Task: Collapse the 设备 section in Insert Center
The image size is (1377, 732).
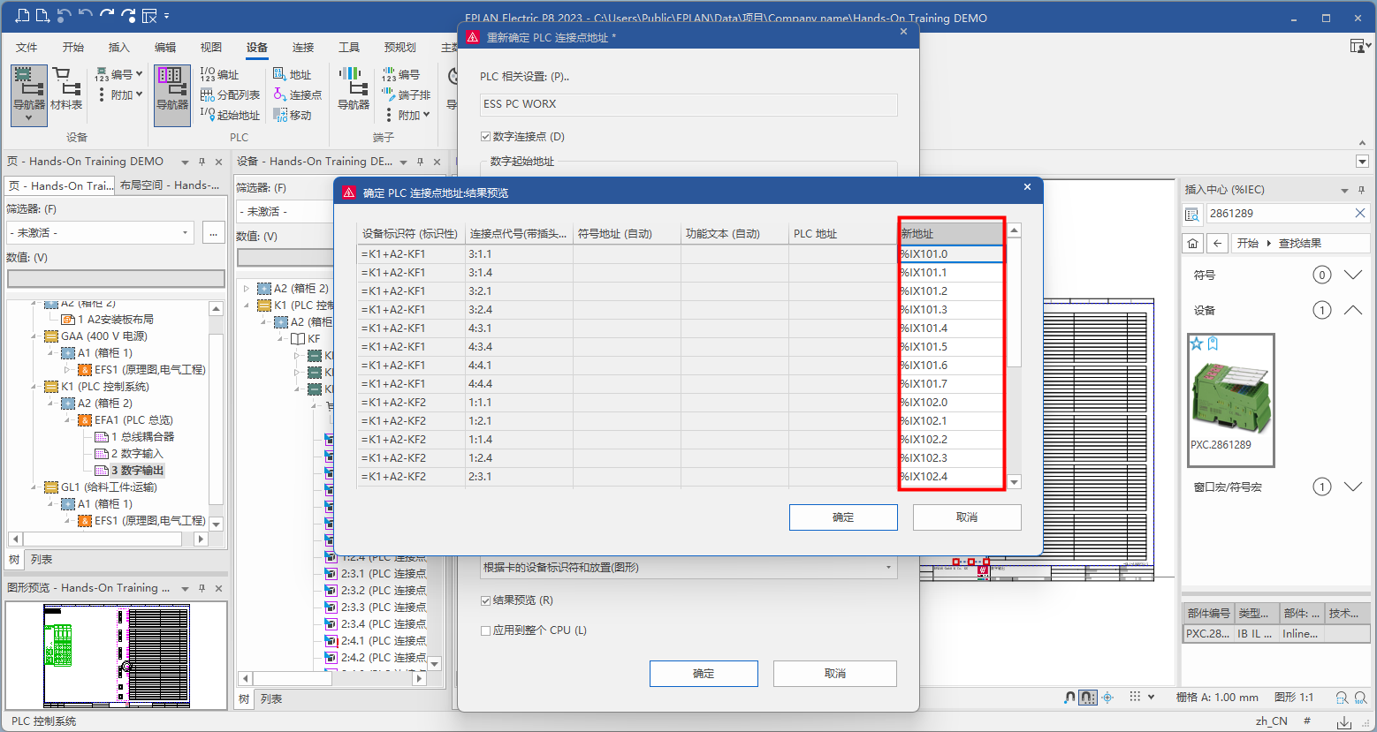Action: point(1352,310)
